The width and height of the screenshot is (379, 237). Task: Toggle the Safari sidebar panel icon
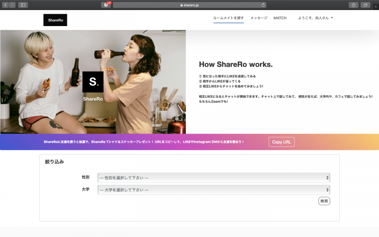(x=23, y=5)
